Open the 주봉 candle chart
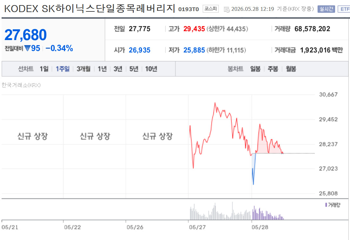 [273, 69]
